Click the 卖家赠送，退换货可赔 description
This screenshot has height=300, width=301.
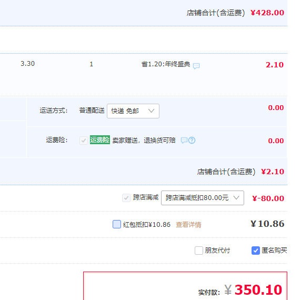144,141
